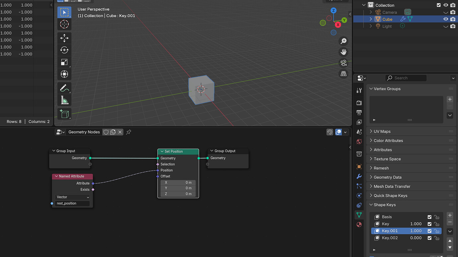Viewport: 458px width, 257px height.
Task: Click the Offset X value field
Action: (178, 183)
